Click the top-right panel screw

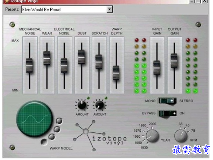[198, 25]
